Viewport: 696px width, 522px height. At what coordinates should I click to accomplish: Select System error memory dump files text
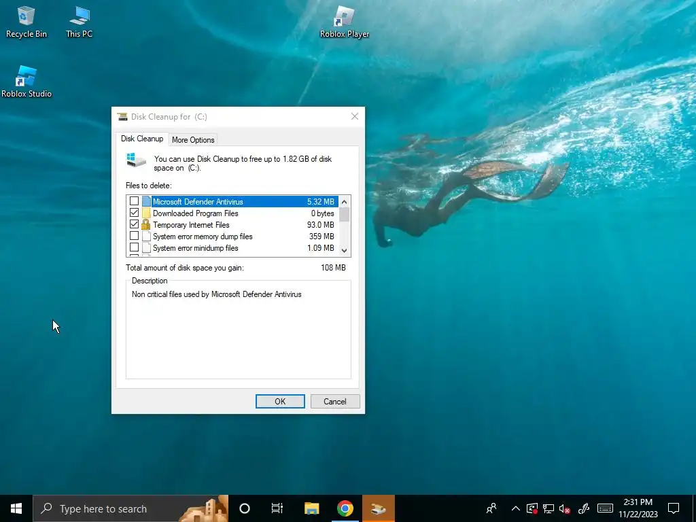[x=203, y=237]
